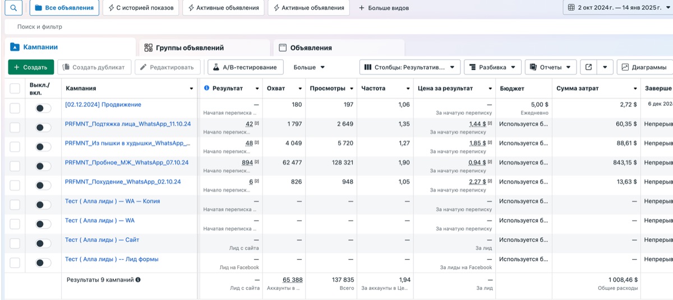Click info icon next to 'Результаты 9 кампаний'
The width and height of the screenshot is (673, 300).
[138, 279]
